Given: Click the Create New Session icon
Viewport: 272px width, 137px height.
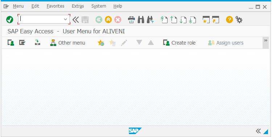Looking at the screenshot, I should [206, 20].
